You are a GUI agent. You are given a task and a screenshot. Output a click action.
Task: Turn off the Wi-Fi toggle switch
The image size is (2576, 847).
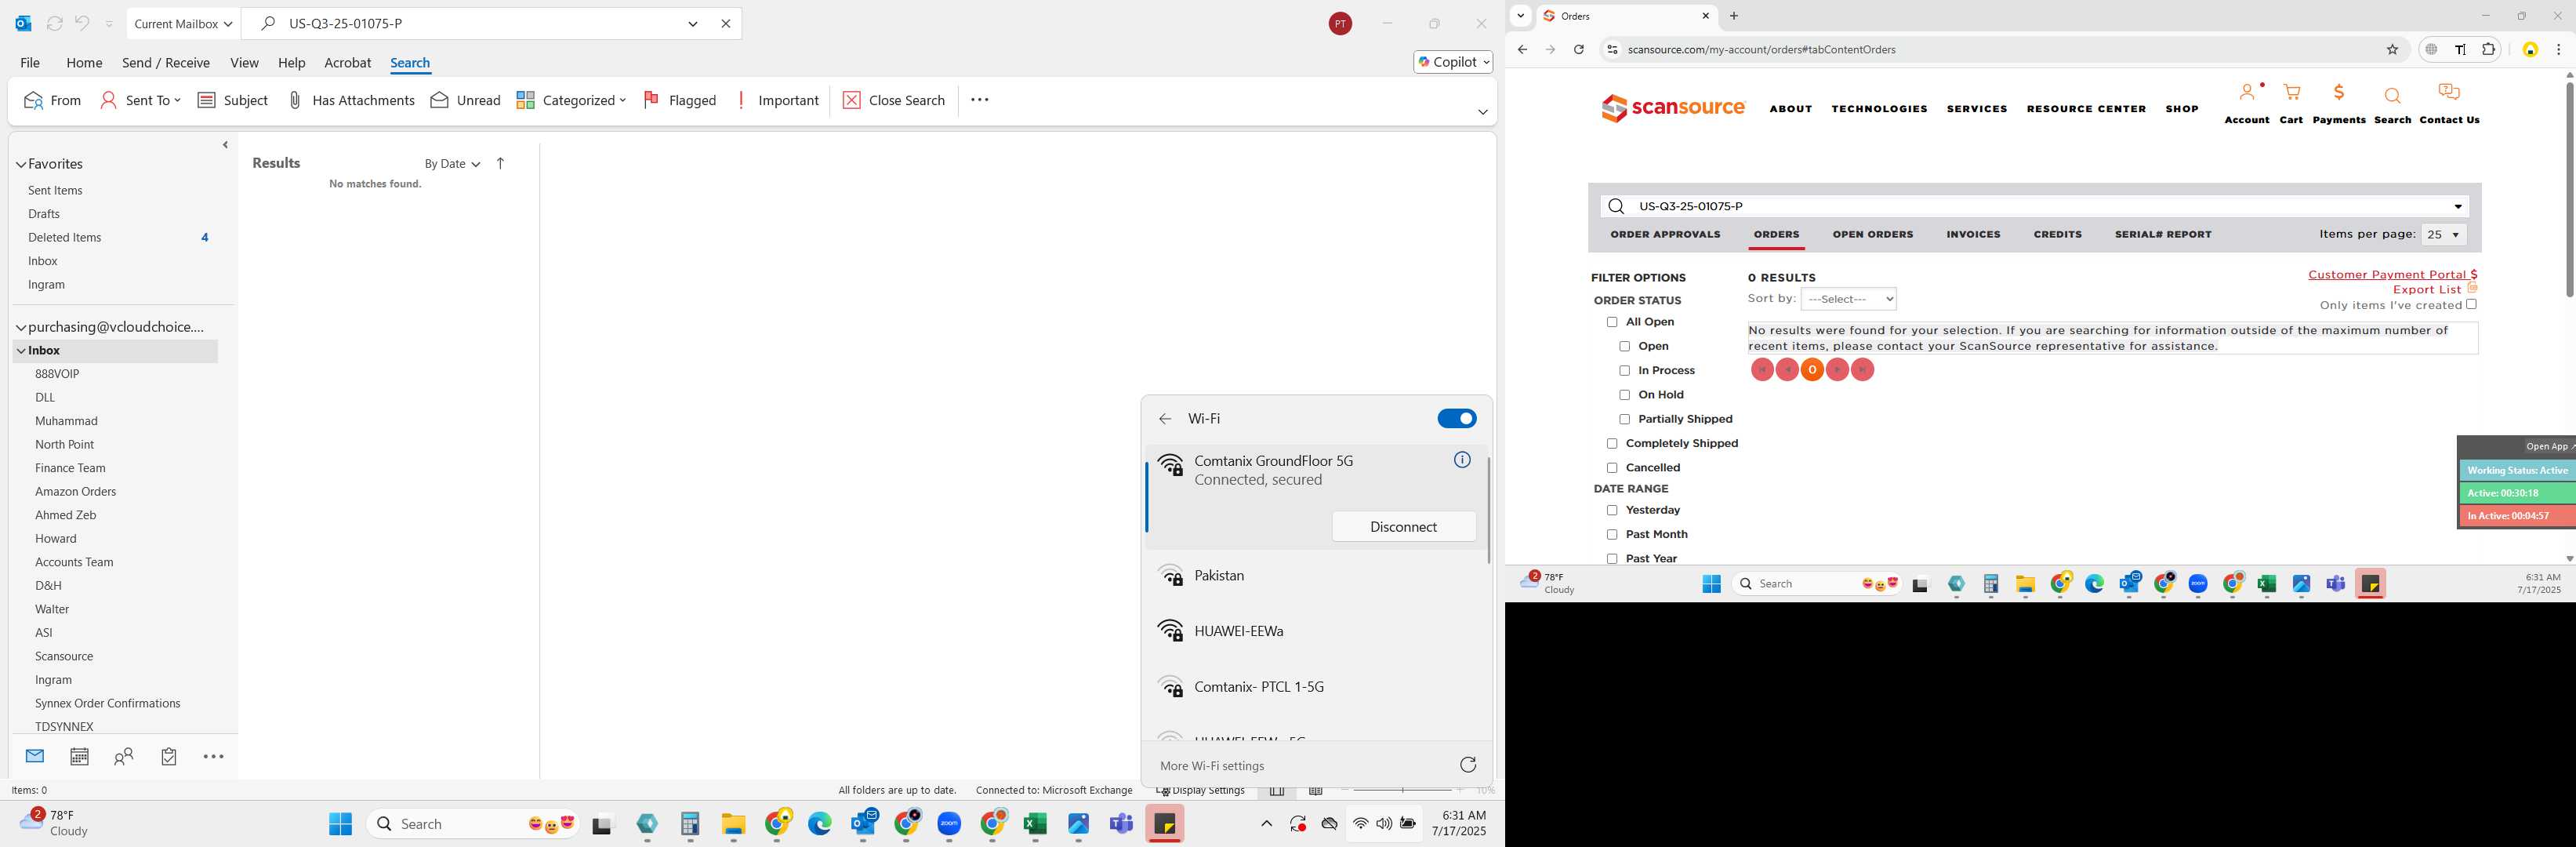pyautogui.click(x=1456, y=419)
